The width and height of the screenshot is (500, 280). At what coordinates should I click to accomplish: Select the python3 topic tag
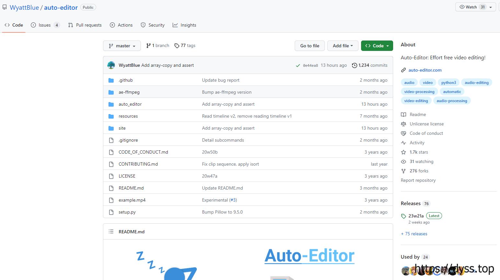tap(449, 83)
